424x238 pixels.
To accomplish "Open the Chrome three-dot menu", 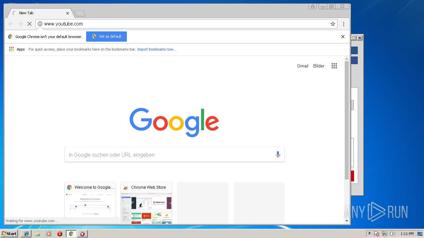I will pyautogui.click(x=344, y=24).
